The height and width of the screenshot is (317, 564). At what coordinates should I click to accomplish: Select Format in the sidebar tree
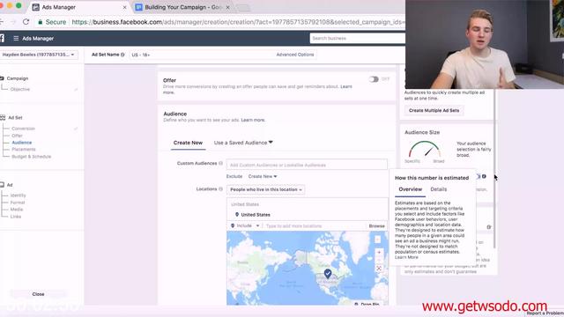pos(18,203)
